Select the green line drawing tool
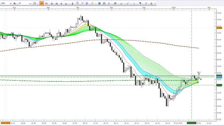224x126 pixels. coord(128,3)
